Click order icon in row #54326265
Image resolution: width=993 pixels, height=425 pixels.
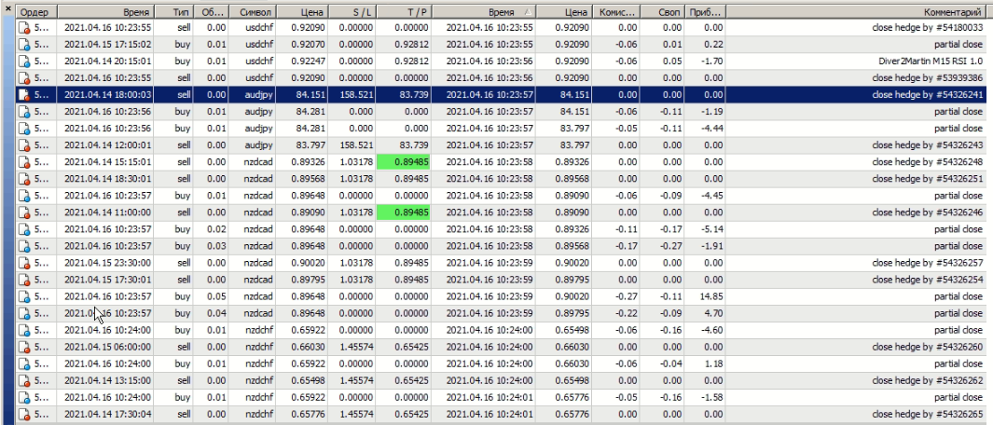(24, 414)
